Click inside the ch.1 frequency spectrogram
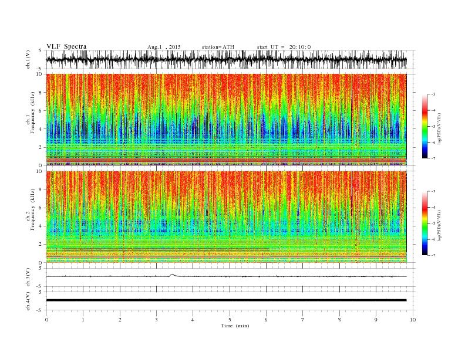 227,120
